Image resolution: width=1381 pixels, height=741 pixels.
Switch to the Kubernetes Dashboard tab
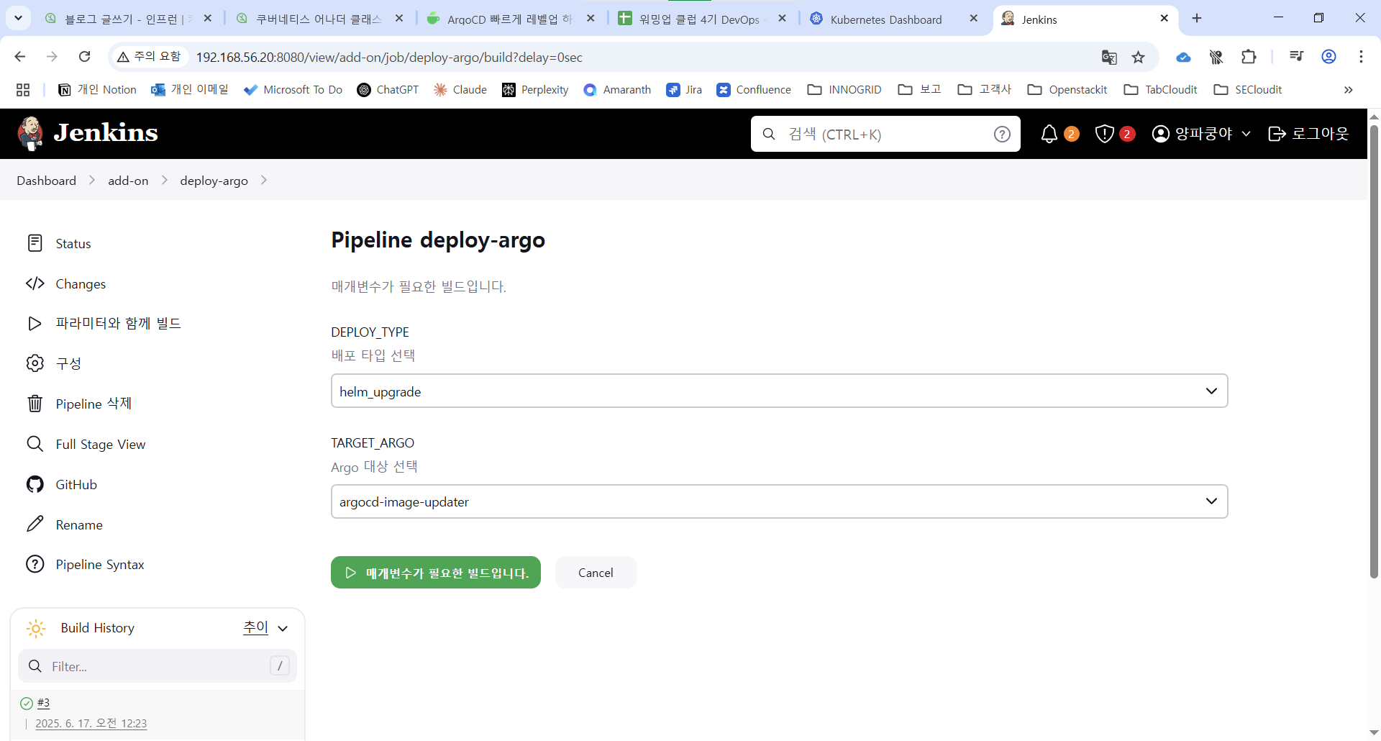coord(885,19)
